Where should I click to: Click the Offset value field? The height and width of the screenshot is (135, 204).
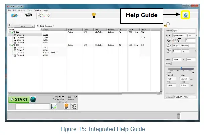pyautogui.click(x=184, y=79)
